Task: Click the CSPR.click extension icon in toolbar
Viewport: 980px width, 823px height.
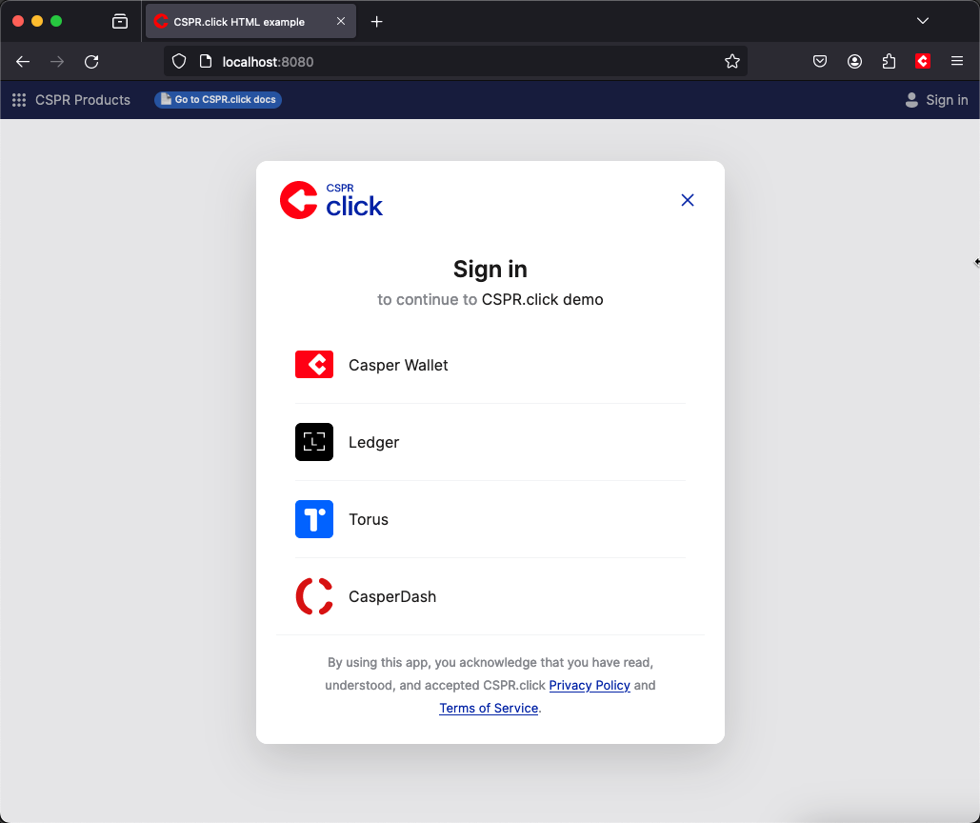Action: [x=922, y=62]
